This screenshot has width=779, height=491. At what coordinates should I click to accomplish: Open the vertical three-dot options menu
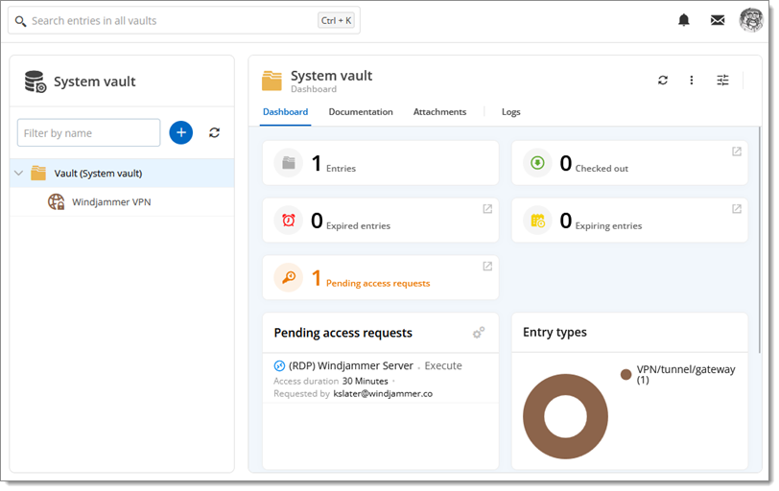click(692, 81)
